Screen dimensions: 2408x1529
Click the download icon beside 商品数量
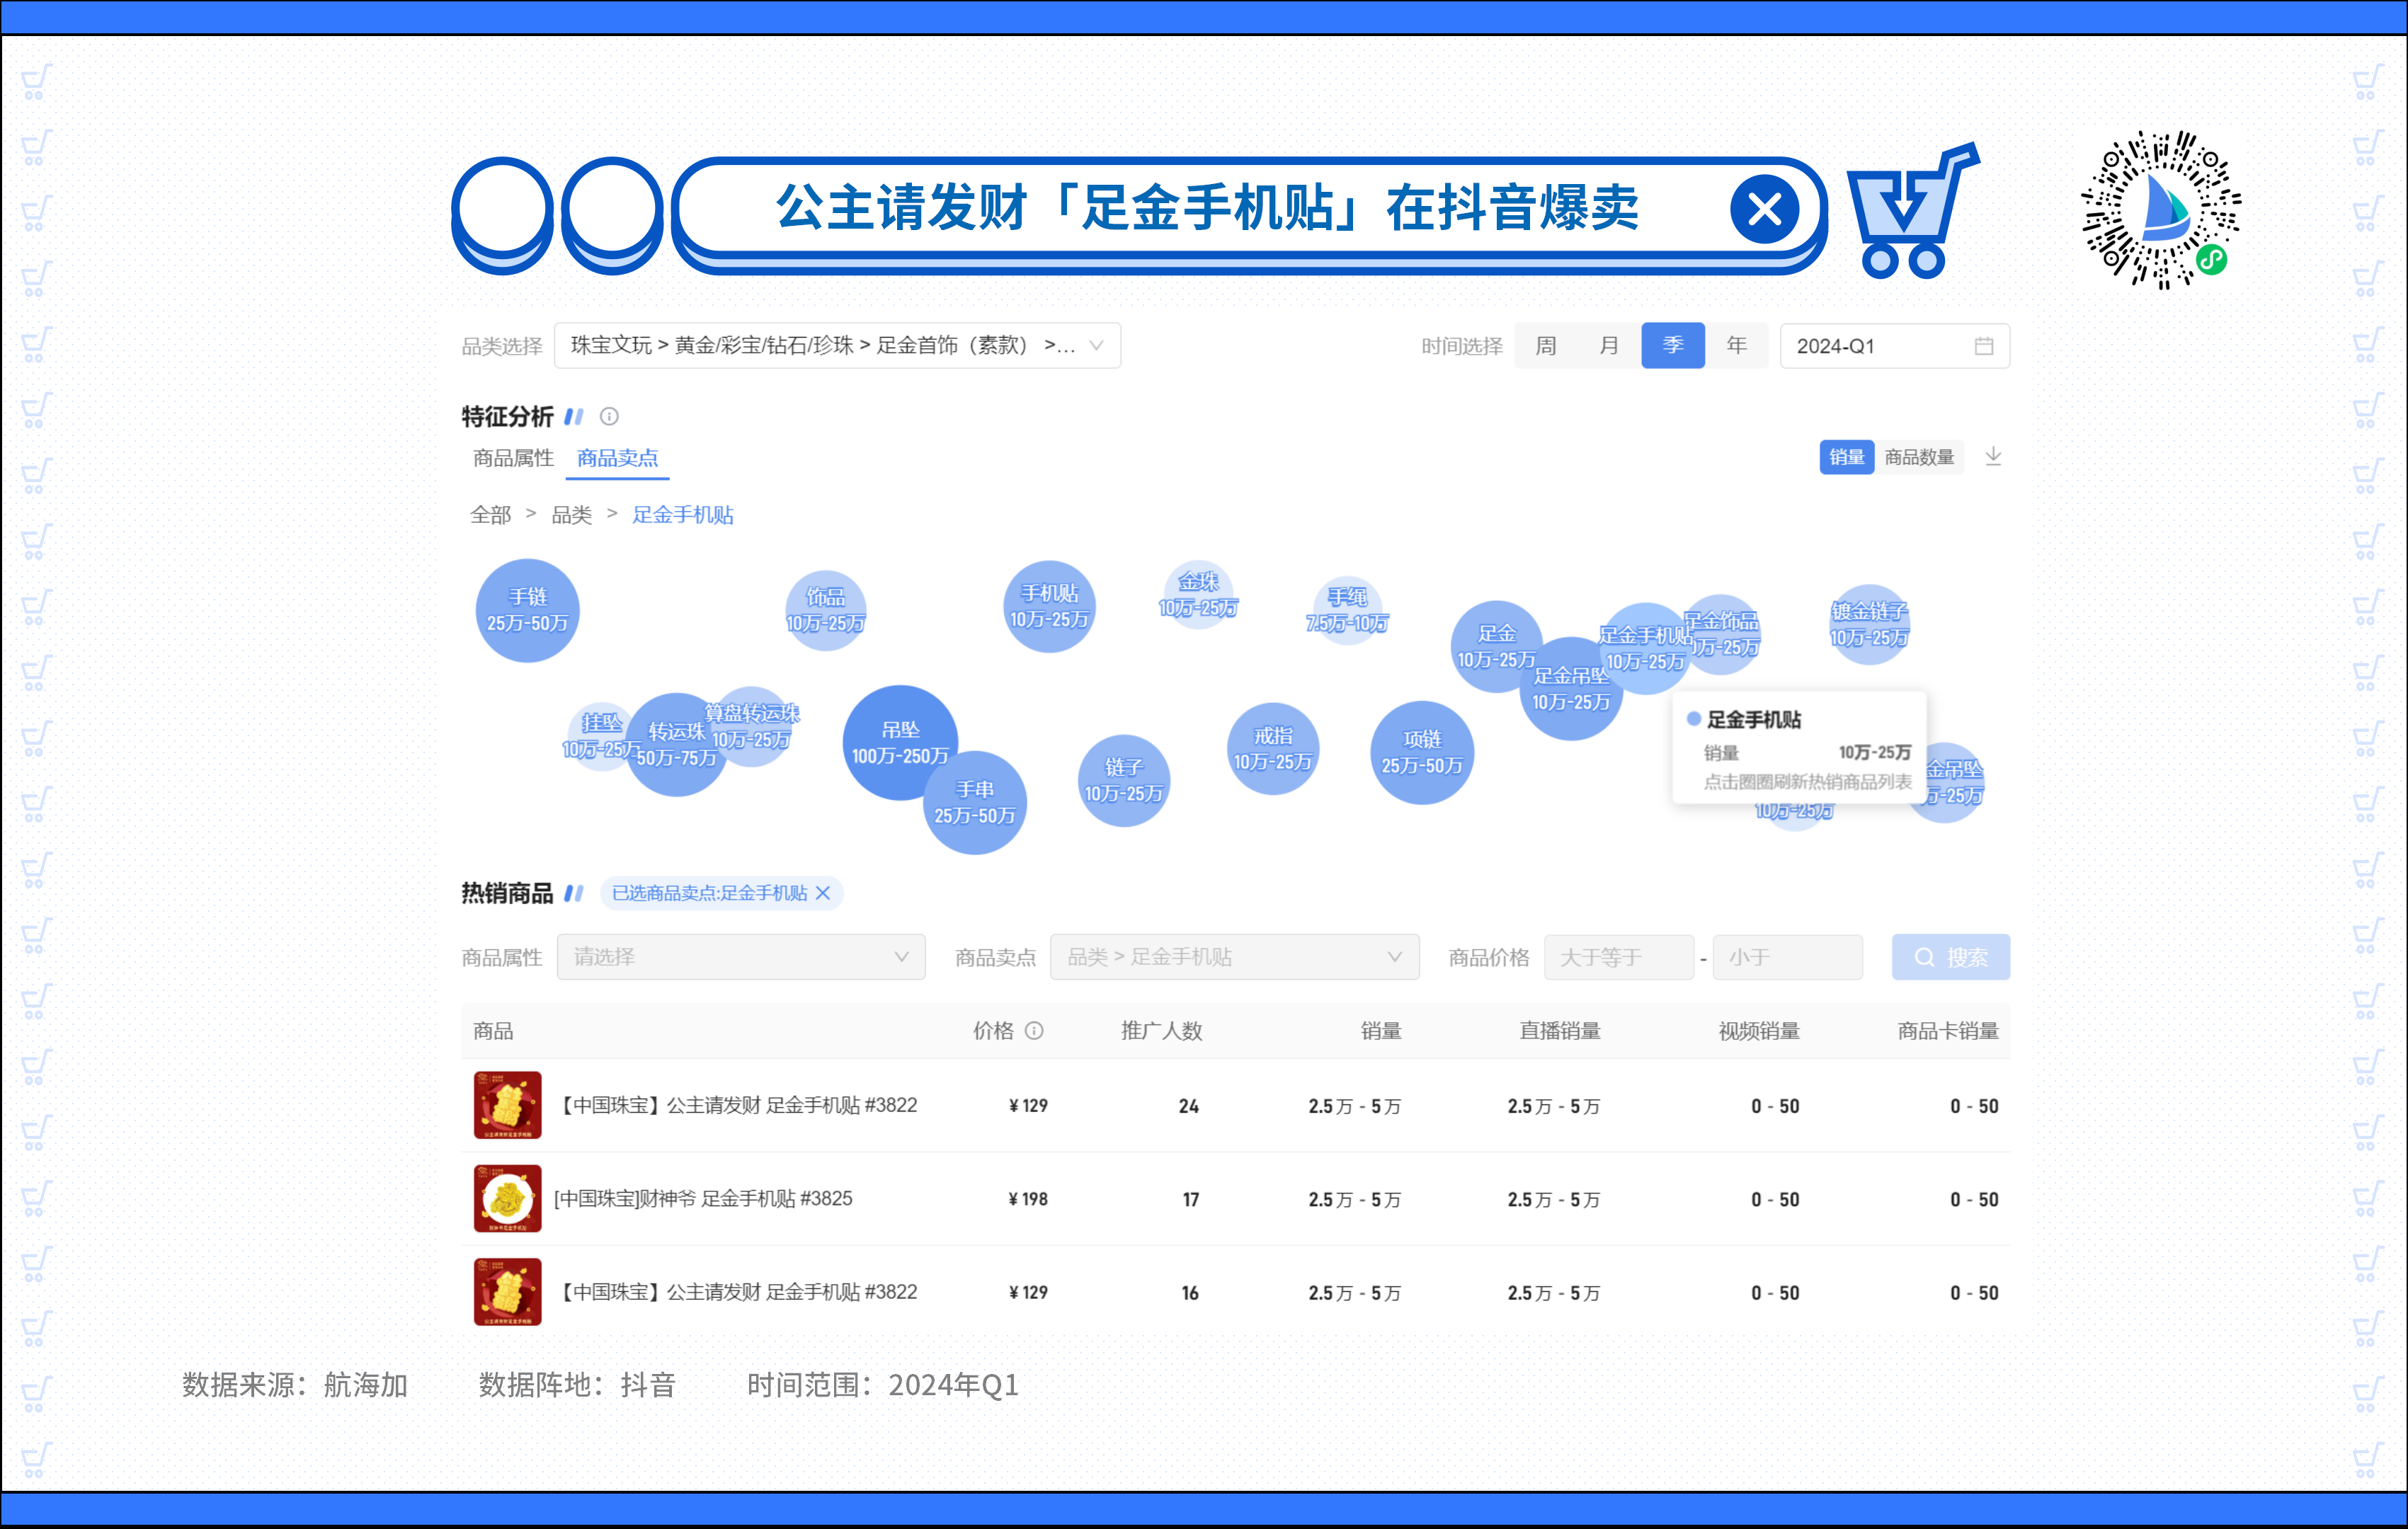tap(1993, 457)
